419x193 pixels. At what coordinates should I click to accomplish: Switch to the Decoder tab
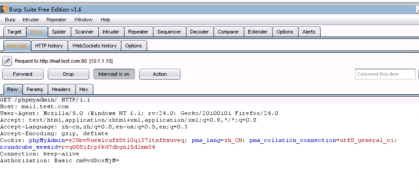(199, 32)
